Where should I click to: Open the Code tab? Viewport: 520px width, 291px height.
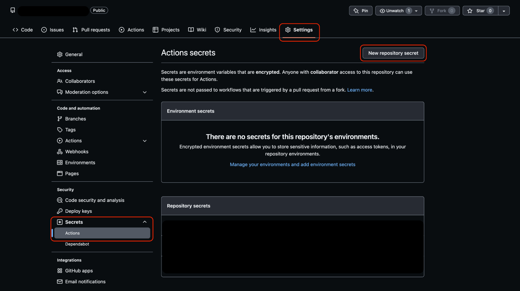23,30
